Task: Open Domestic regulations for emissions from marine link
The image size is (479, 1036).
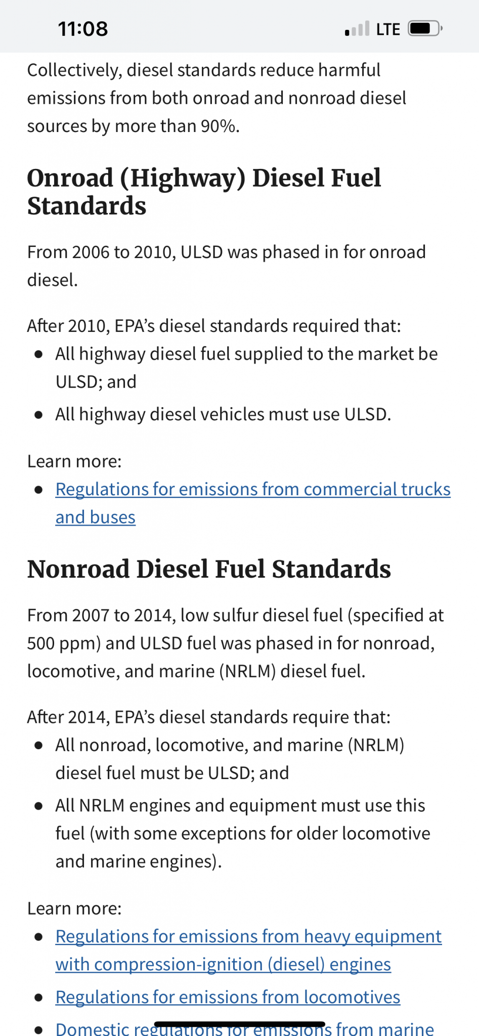Action: click(245, 1028)
